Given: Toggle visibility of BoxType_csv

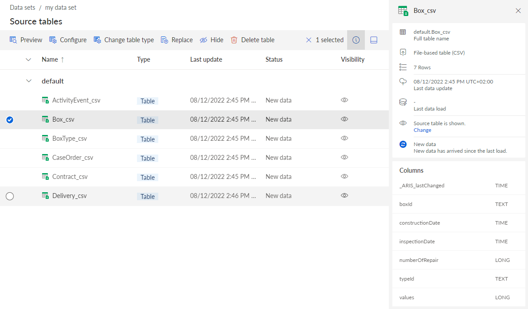Looking at the screenshot, I should [x=344, y=138].
